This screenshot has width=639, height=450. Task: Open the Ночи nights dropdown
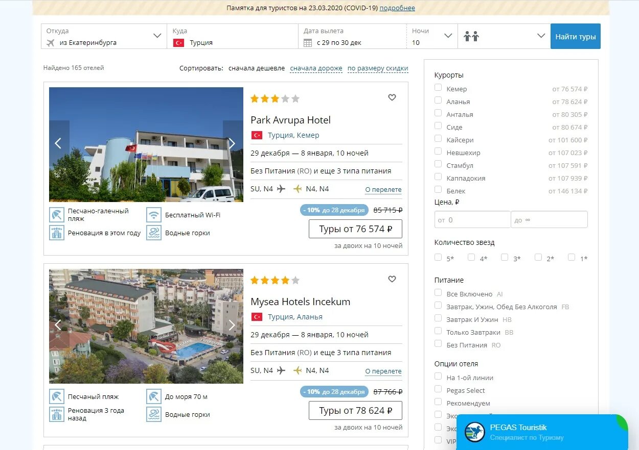click(x=432, y=36)
